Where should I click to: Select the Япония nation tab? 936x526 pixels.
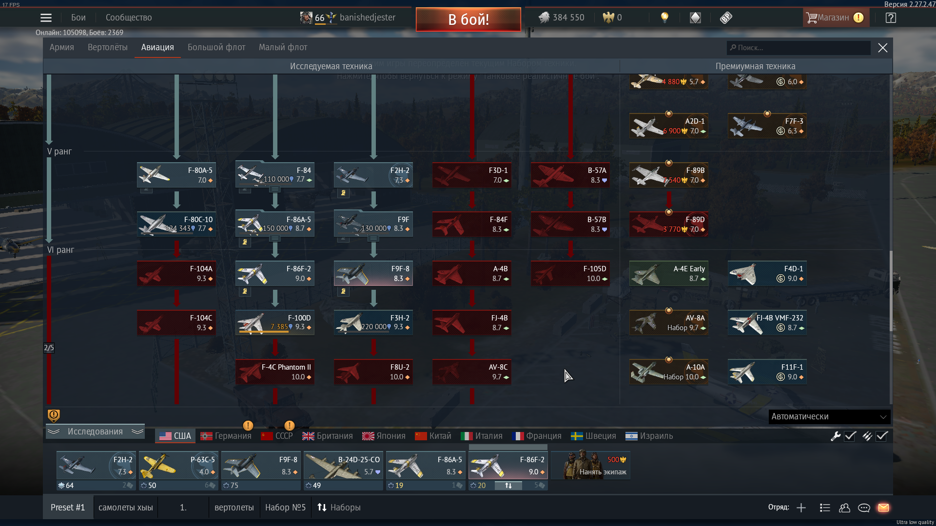[x=384, y=436]
